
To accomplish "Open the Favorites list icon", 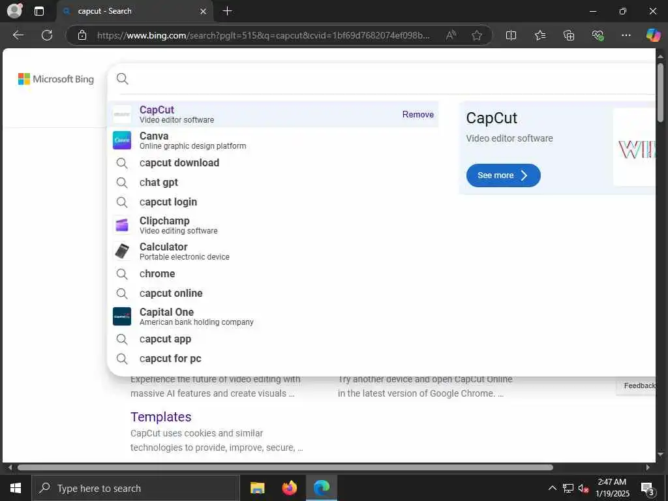I will tap(539, 35).
